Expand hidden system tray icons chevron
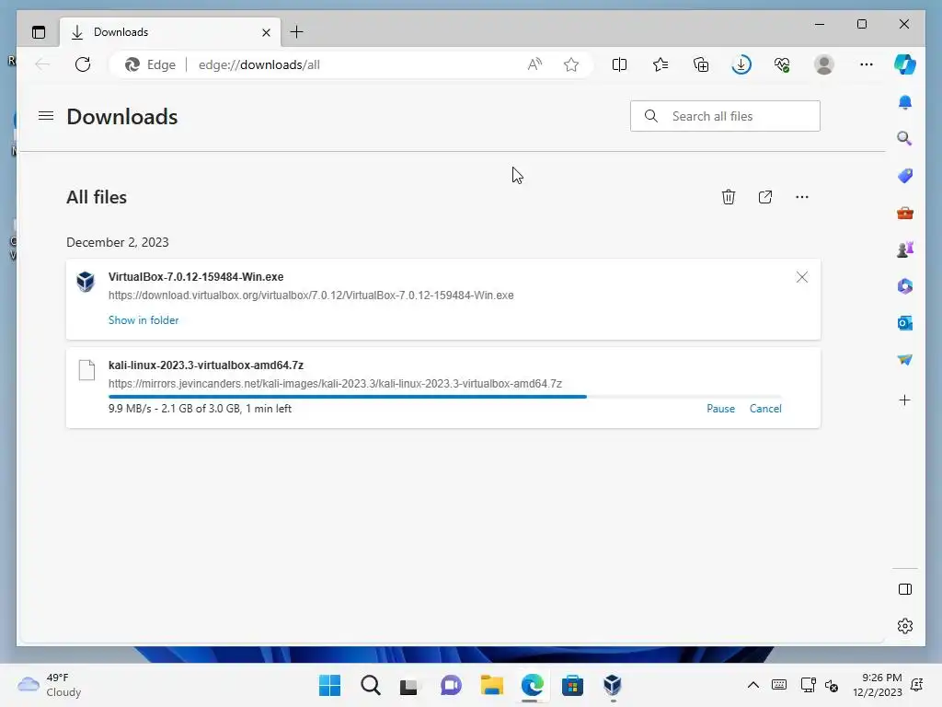942x707 pixels. [752, 685]
